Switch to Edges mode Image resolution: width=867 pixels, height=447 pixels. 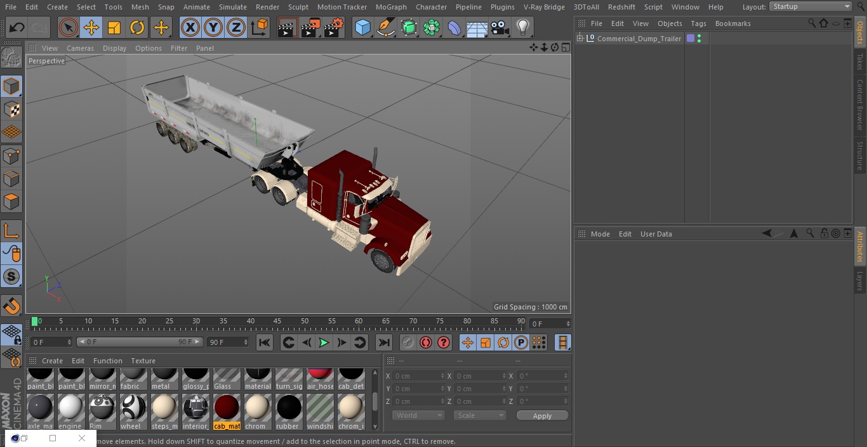[x=11, y=178]
